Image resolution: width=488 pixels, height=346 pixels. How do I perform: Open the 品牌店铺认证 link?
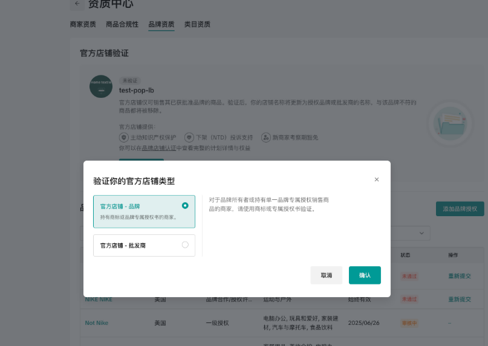point(158,148)
